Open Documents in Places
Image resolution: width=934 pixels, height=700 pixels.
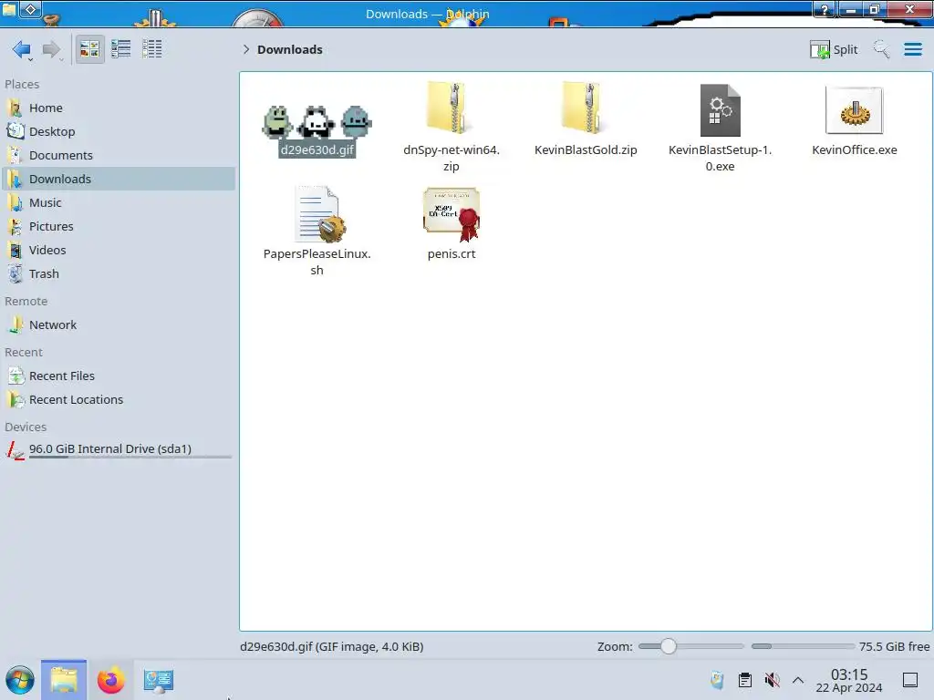coord(118,155)
